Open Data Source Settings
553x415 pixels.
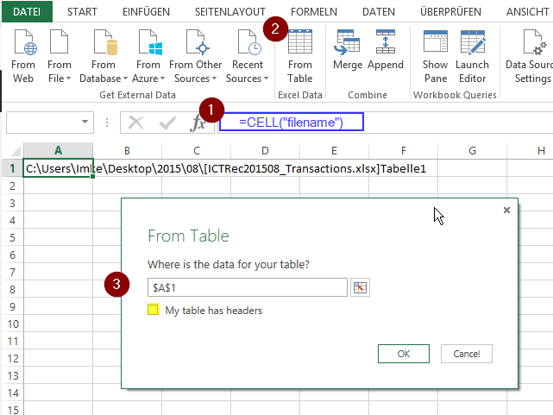pos(528,56)
